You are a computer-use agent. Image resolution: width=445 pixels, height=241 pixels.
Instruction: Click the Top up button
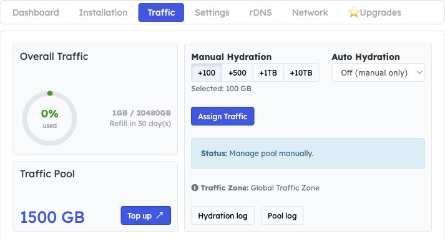[145, 215]
